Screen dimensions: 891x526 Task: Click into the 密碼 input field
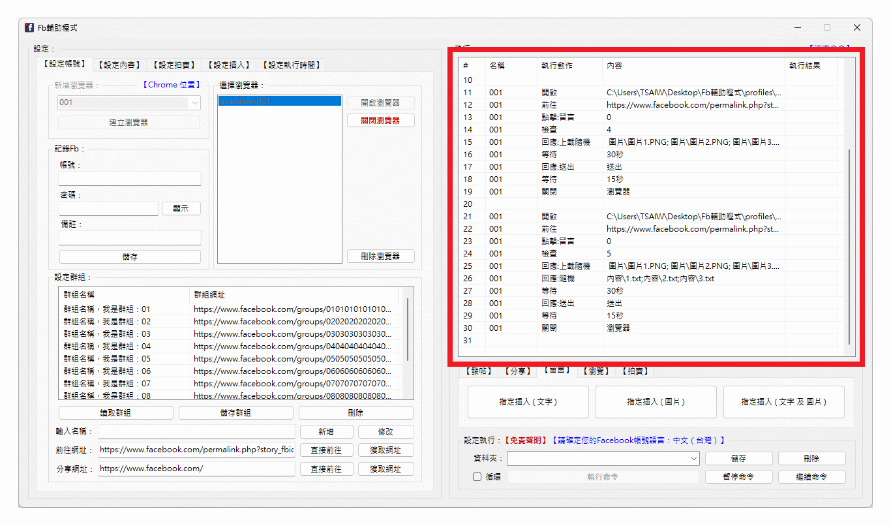108,208
